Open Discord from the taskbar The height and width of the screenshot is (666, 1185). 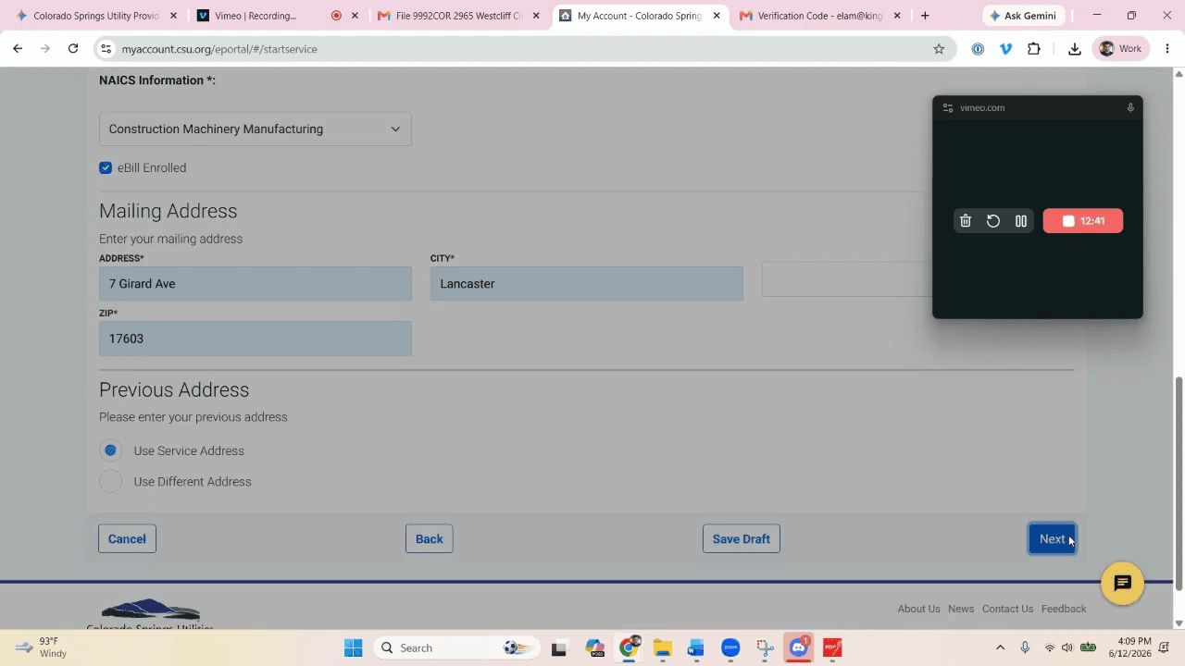point(798,647)
